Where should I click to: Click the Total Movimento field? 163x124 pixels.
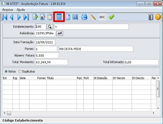52,62
